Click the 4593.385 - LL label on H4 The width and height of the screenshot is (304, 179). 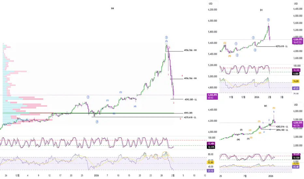190,100
